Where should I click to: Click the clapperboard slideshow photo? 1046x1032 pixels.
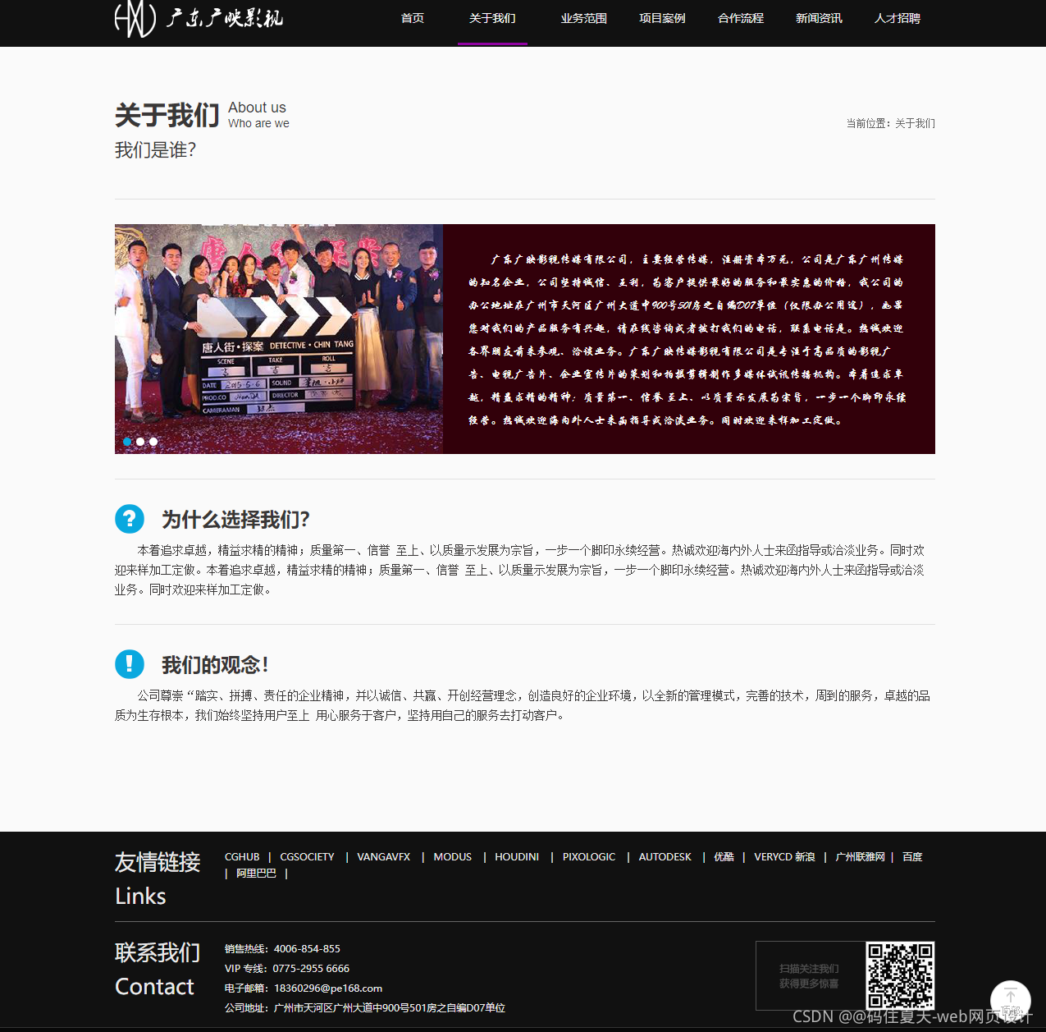[279, 339]
